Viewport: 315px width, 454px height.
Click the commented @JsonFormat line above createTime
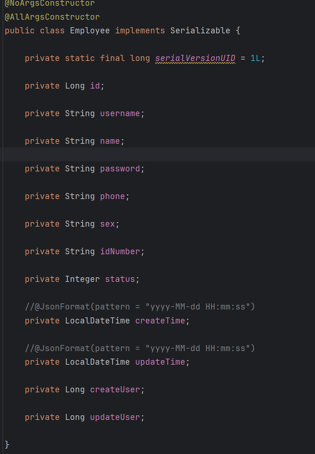click(140, 307)
